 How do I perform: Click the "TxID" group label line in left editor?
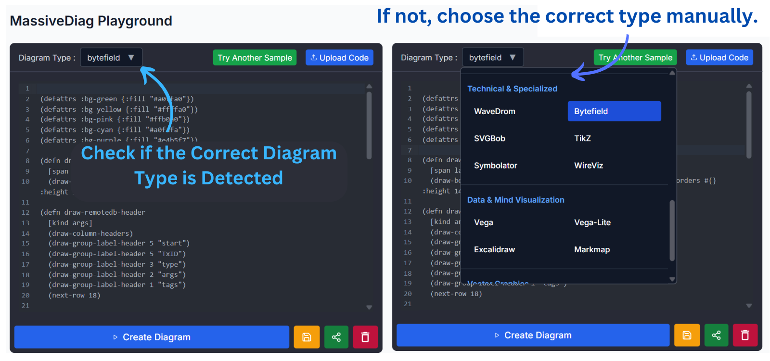click(117, 254)
